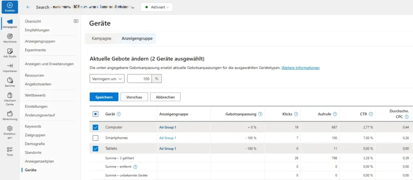Open the Verringern um dropdown

(107, 79)
